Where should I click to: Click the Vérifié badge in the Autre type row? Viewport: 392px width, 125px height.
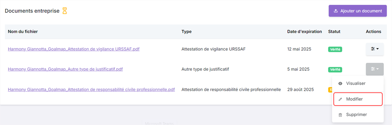335,69
